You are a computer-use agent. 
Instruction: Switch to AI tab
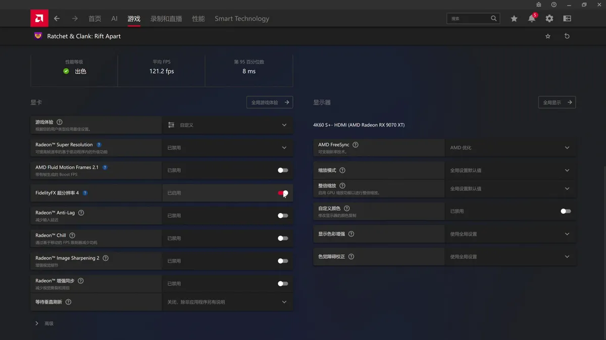pos(115,19)
